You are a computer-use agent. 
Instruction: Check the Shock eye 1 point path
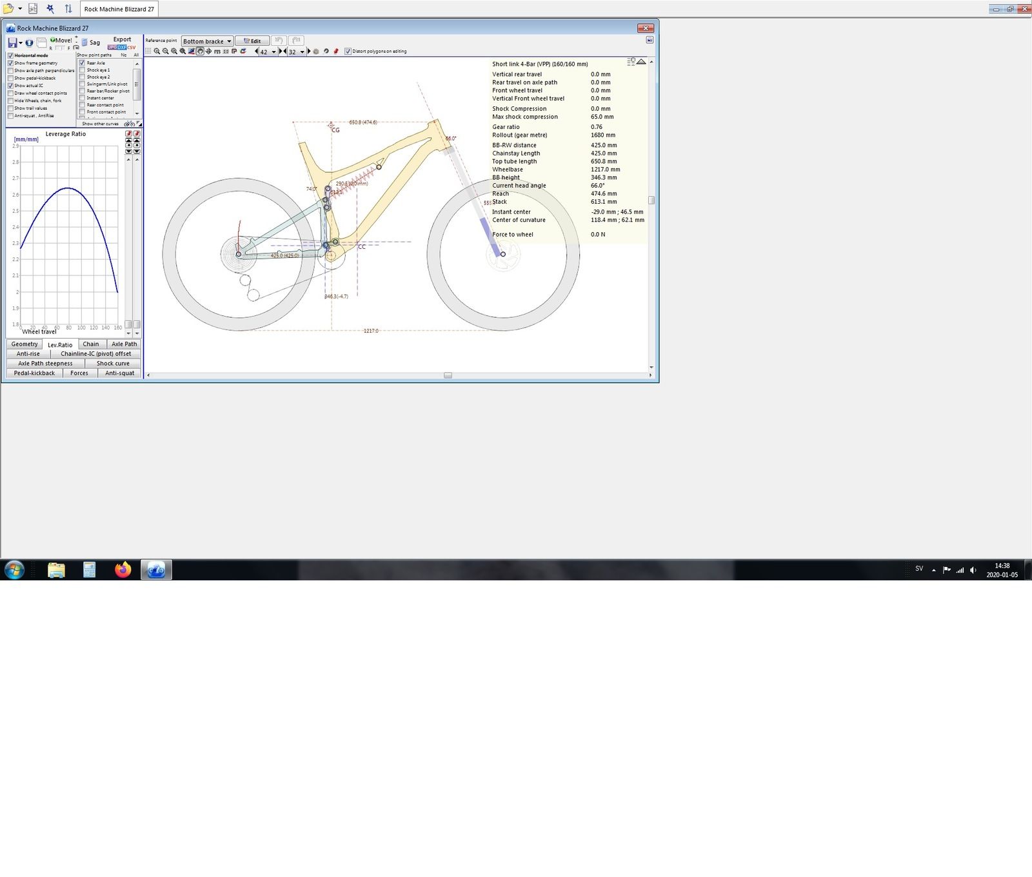click(x=82, y=70)
